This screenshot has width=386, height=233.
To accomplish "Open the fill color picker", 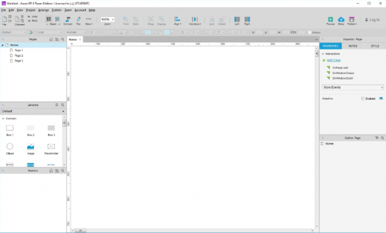I will pos(184,32).
